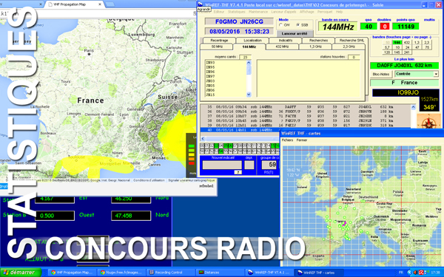The height and width of the screenshot is (277, 444).
Task: Click the 46.250 Nord field in Distances
Action: click(131, 199)
